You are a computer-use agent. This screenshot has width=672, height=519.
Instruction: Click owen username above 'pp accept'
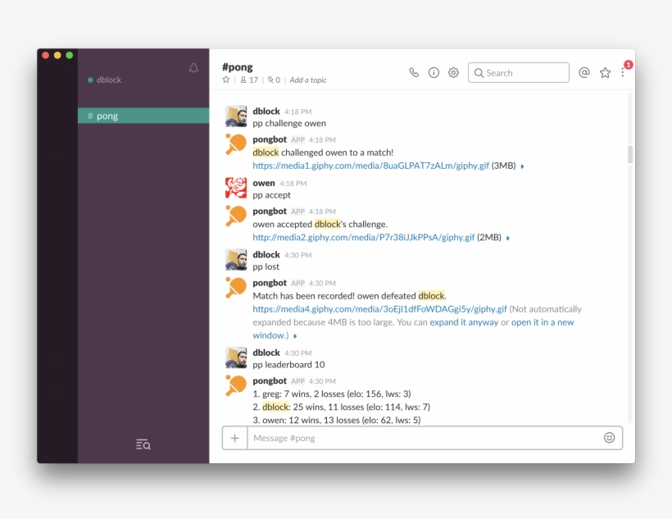coord(264,183)
